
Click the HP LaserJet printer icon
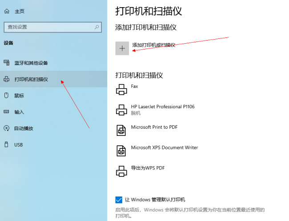click(121, 110)
